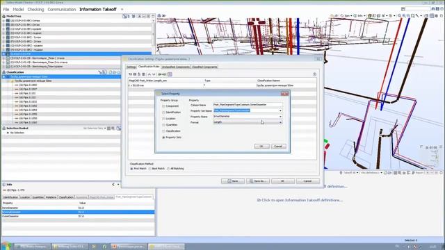The width and height of the screenshot is (445, 250).
Task: Select Component property group radio
Action: point(163,106)
